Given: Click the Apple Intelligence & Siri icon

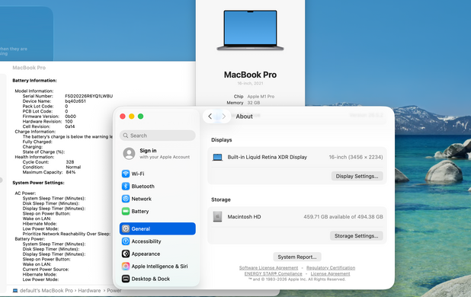Looking at the screenshot, I should (x=126, y=267).
